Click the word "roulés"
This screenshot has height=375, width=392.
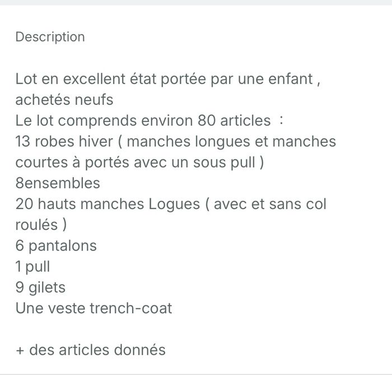click(36, 225)
